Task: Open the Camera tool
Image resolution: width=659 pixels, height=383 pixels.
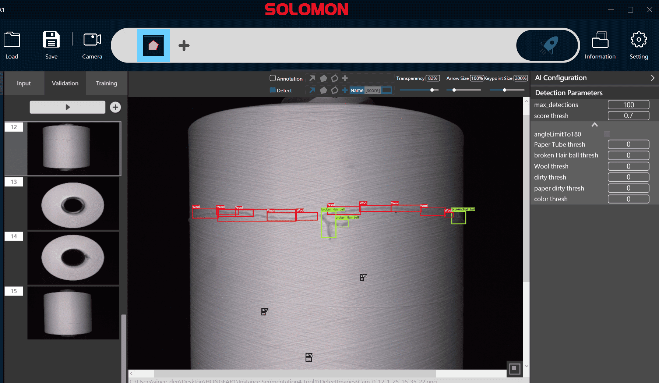Action: click(x=92, y=40)
